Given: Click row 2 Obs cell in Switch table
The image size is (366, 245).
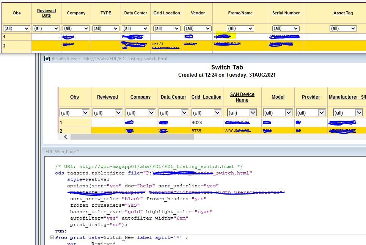Looking at the screenshot, I should (x=74, y=131).
